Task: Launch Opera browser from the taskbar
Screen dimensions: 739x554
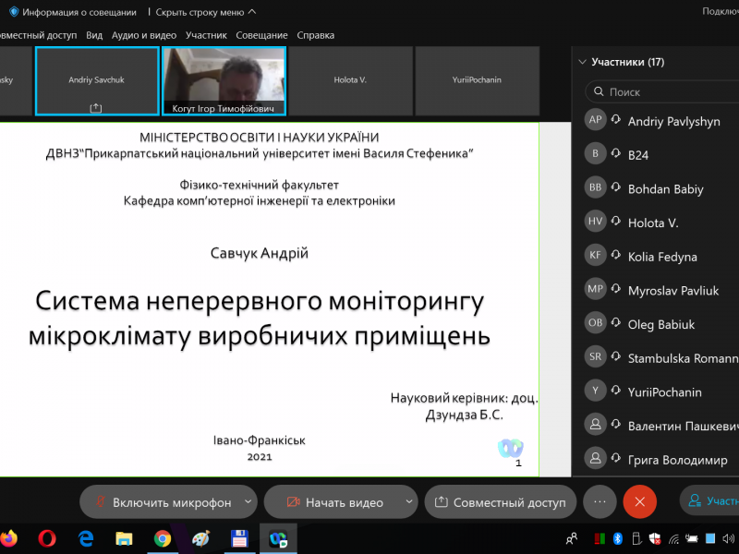Action: tap(47, 537)
